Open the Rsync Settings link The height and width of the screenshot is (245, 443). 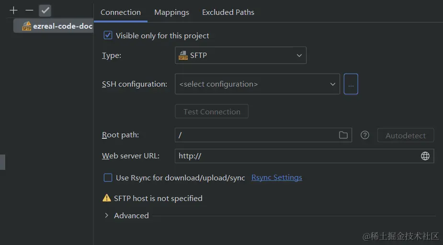click(x=276, y=178)
